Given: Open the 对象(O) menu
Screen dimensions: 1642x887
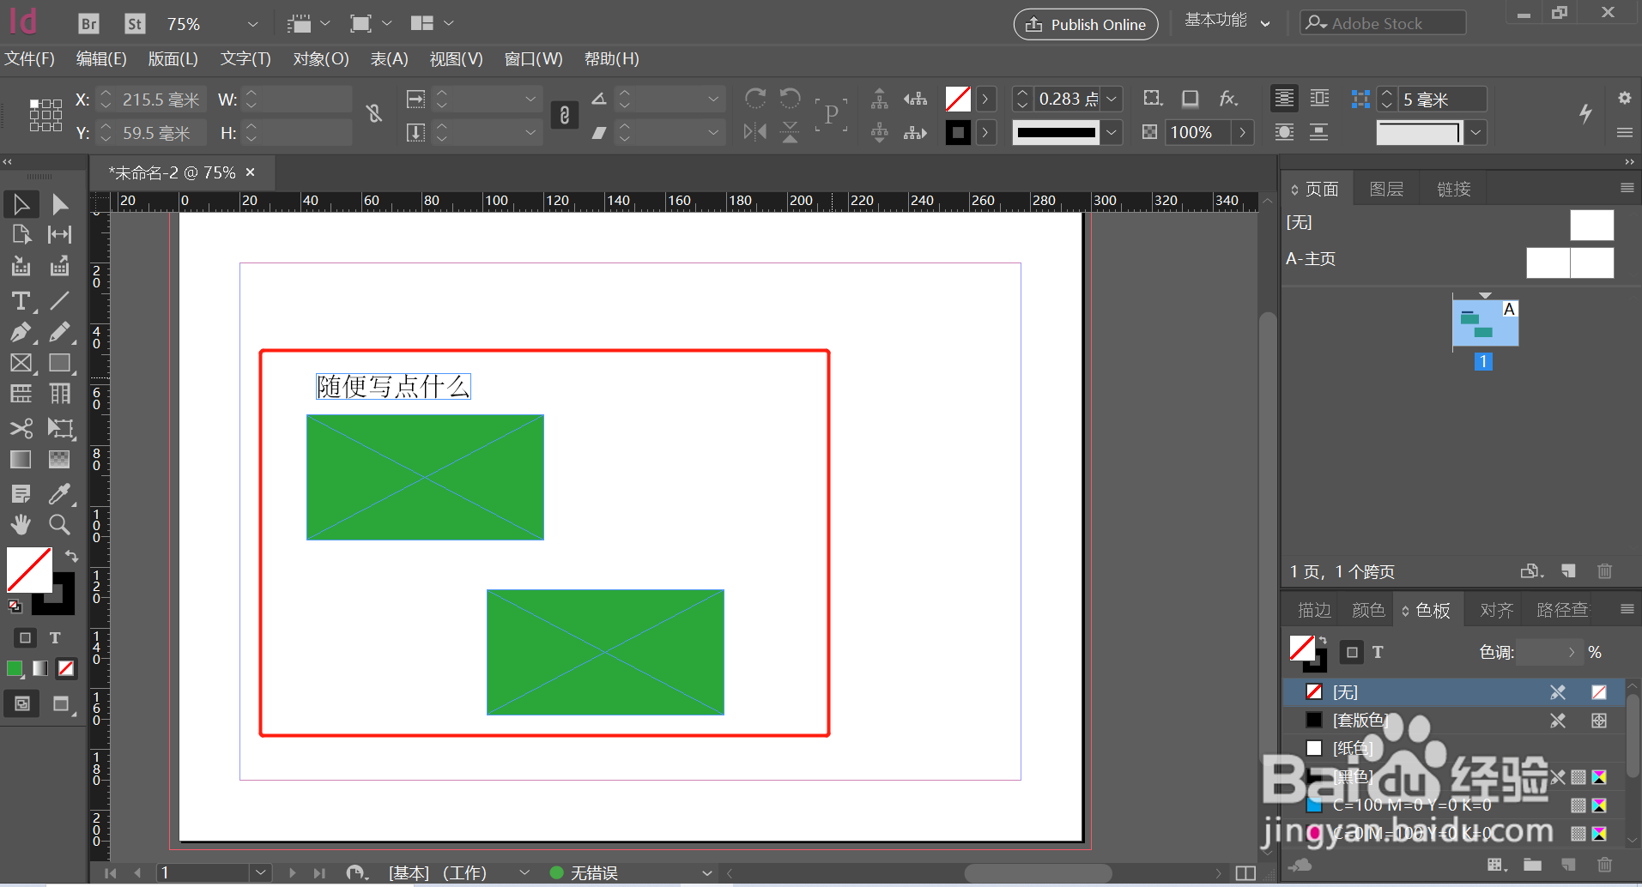Looking at the screenshot, I should point(321,59).
